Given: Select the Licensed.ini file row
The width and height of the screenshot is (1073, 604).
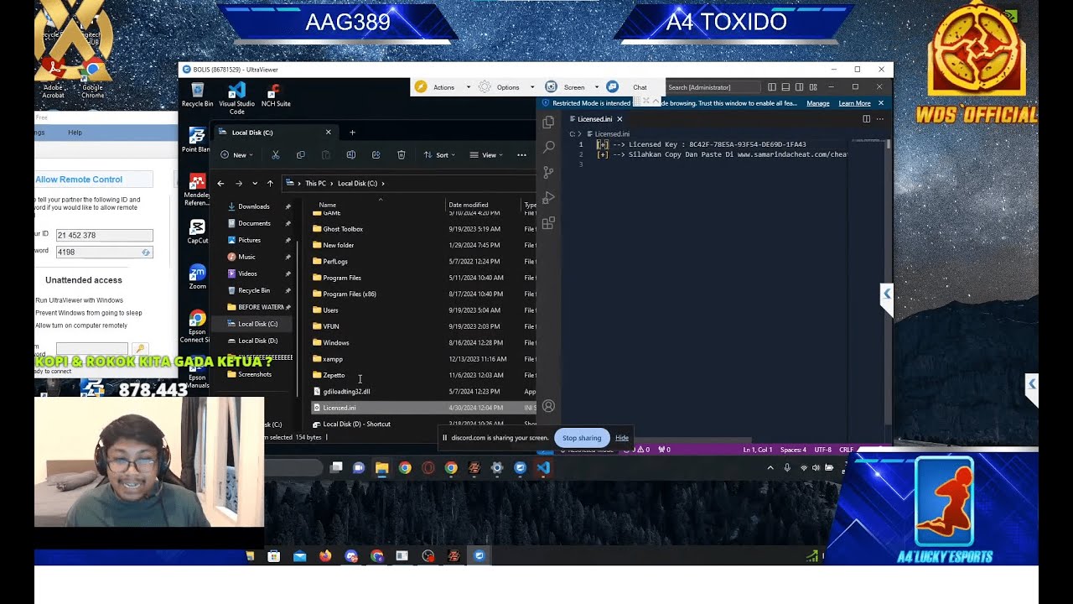Looking at the screenshot, I should (x=422, y=408).
